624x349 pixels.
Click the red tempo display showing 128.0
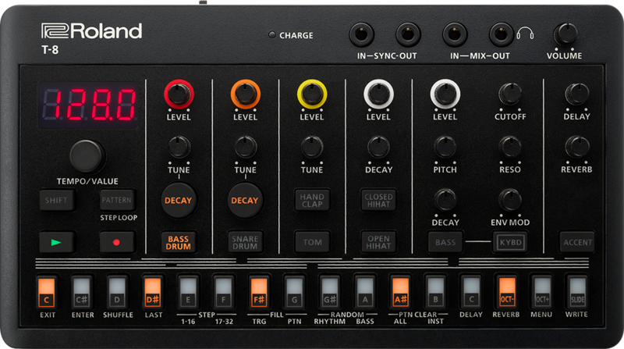[87, 103]
